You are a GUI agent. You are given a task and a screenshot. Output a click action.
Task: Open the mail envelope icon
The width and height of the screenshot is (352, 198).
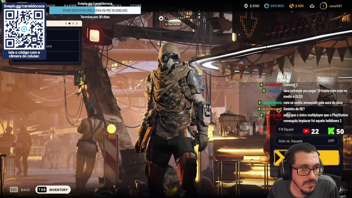pos(312,6)
